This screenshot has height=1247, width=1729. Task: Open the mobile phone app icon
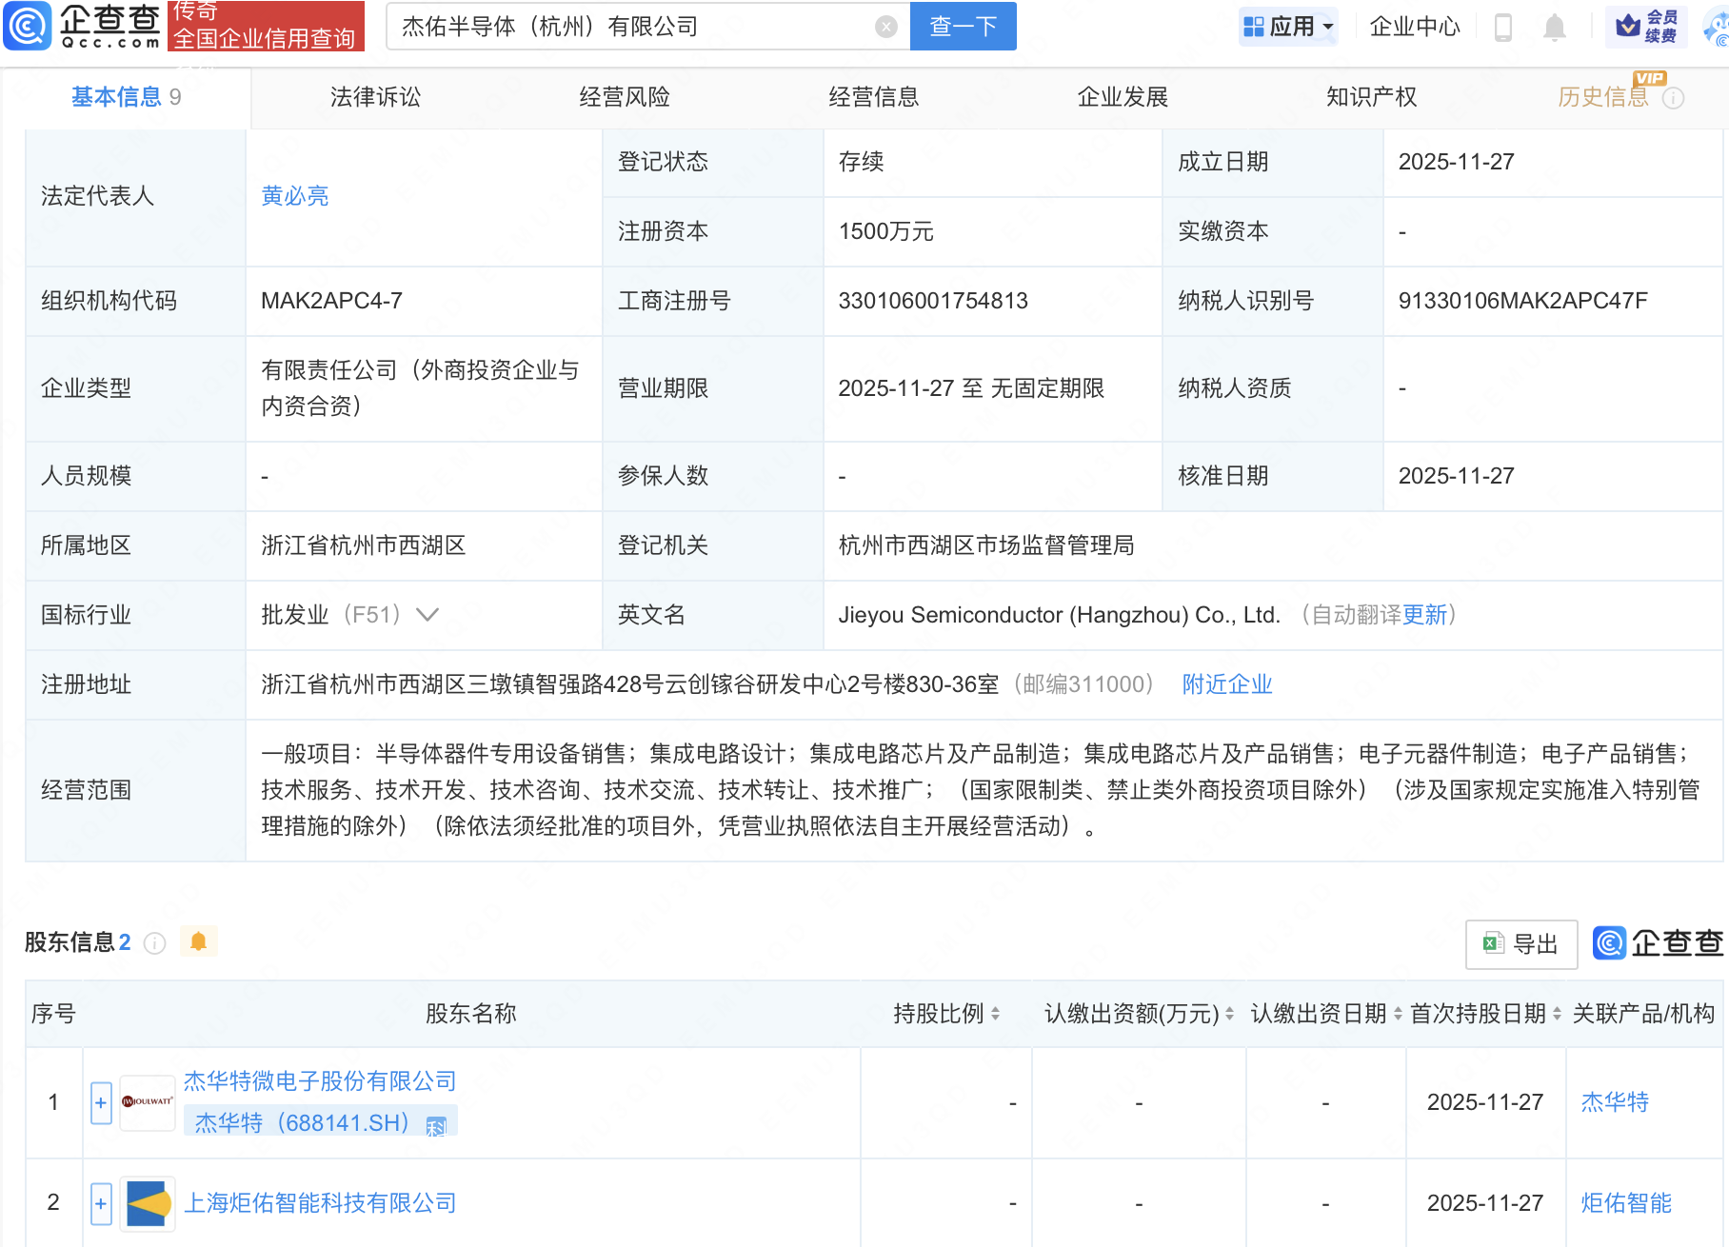pyautogui.click(x=1503, y=27)
